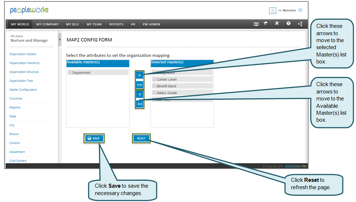Viewport: 356px width, 202px height.
Task: Click the single right arrow move button
Action: [139, 75]
